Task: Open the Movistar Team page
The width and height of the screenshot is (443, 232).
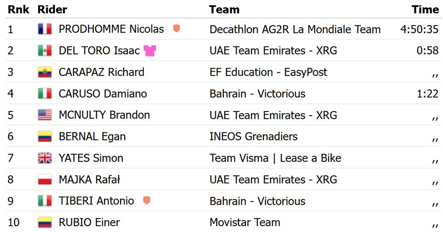Action: click(x=245, y=222)
